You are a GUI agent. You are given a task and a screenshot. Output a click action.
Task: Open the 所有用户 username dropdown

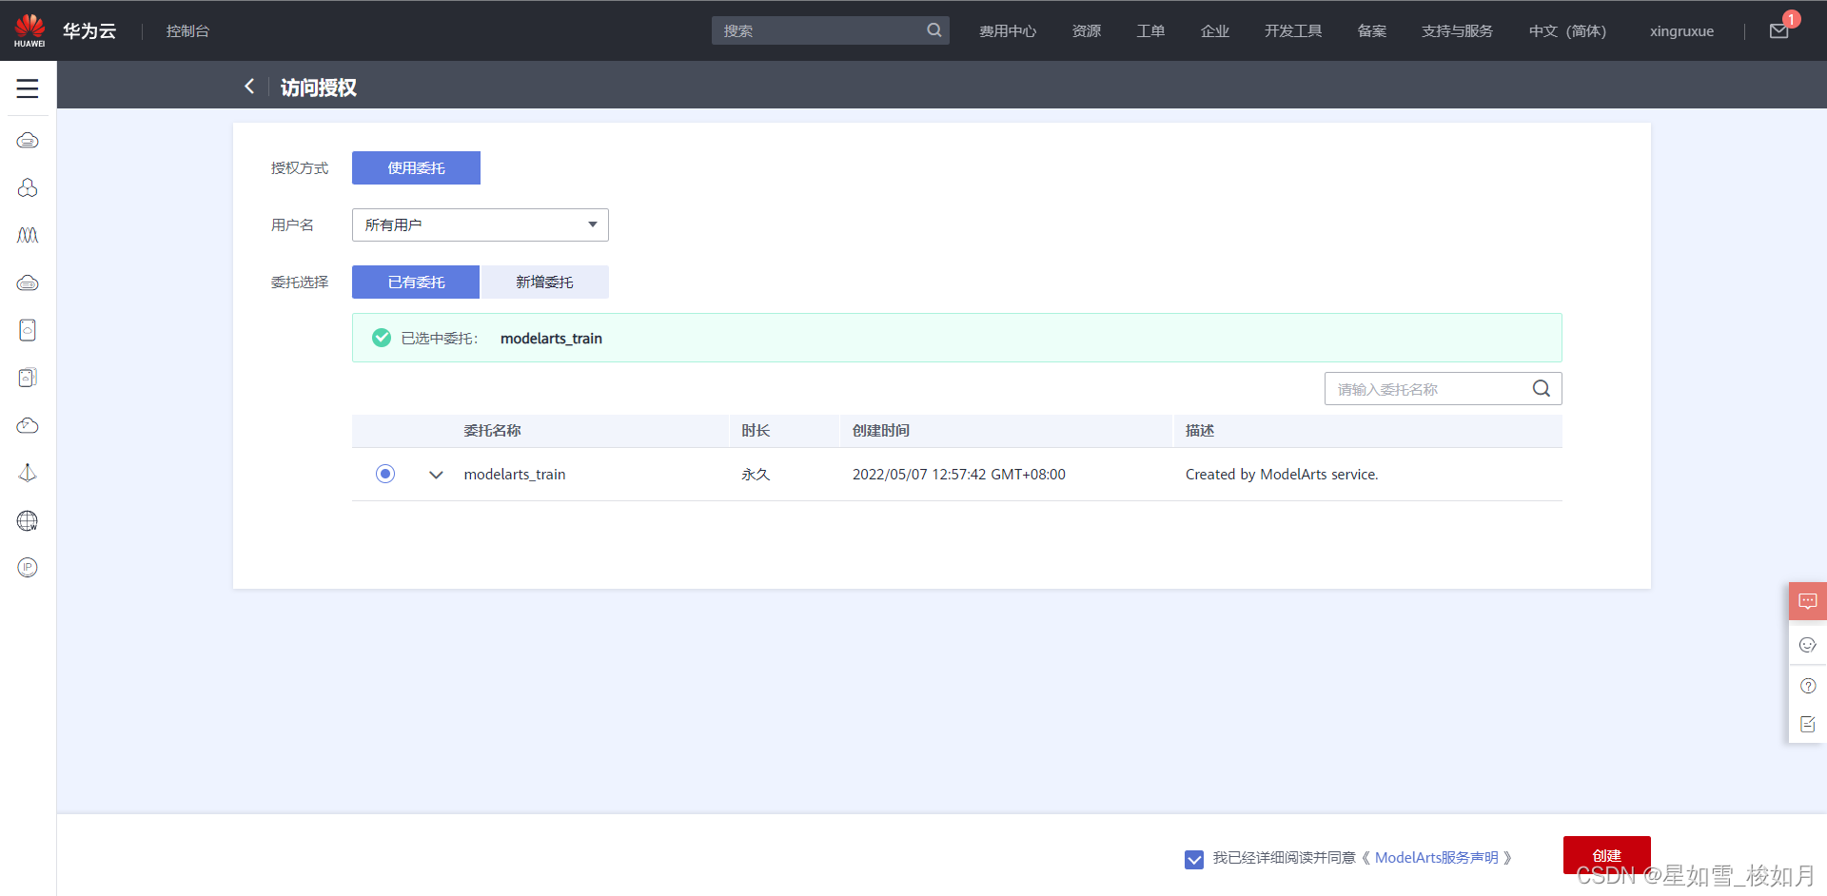(481, 224)
